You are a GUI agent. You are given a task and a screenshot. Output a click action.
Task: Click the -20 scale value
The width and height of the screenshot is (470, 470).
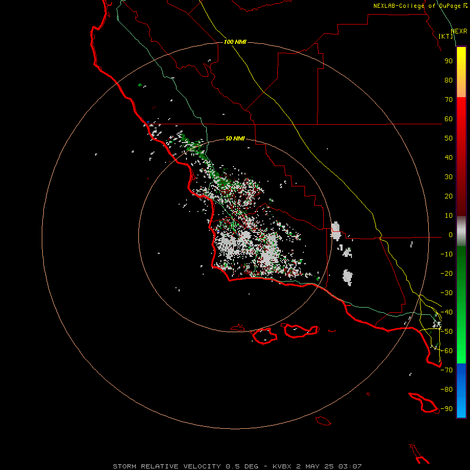[446, 274]
